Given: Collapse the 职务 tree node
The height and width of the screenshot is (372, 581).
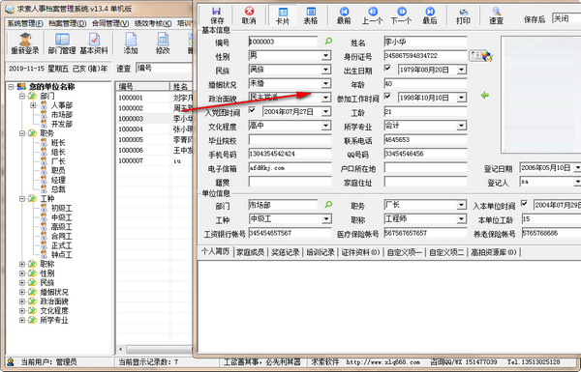Looking at the screenshot, I should [x=22, y=133].
